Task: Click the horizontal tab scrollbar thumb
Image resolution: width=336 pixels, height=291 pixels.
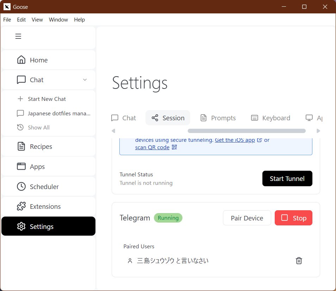Action: (x=247, y=131)
